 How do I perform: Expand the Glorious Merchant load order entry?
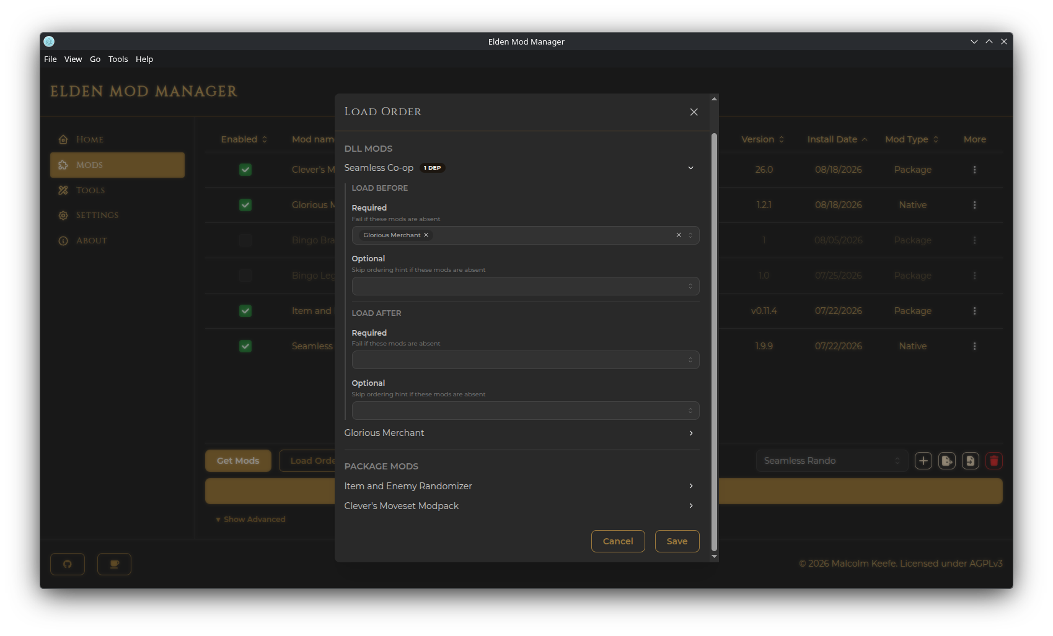[x=522, y=433]
